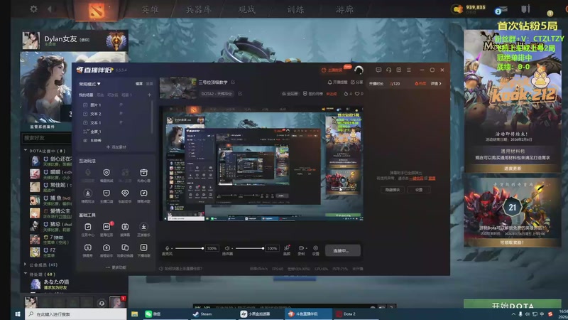This screenshot has width=568, height=320.
Task: Add a new scene with plus icon
Action: point(149,95)
